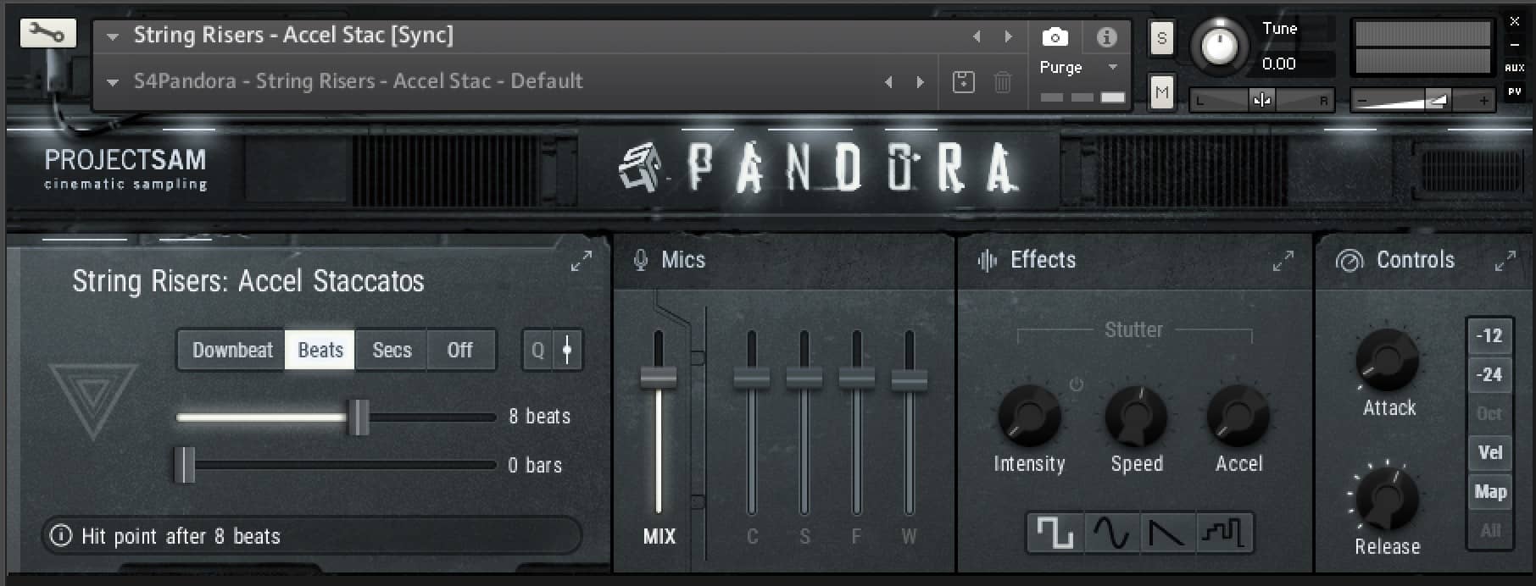
Task: Select the square wave stutter shape
Action: (1055, 533)
